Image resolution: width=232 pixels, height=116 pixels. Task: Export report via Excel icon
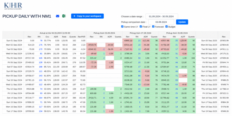[64, 16]
